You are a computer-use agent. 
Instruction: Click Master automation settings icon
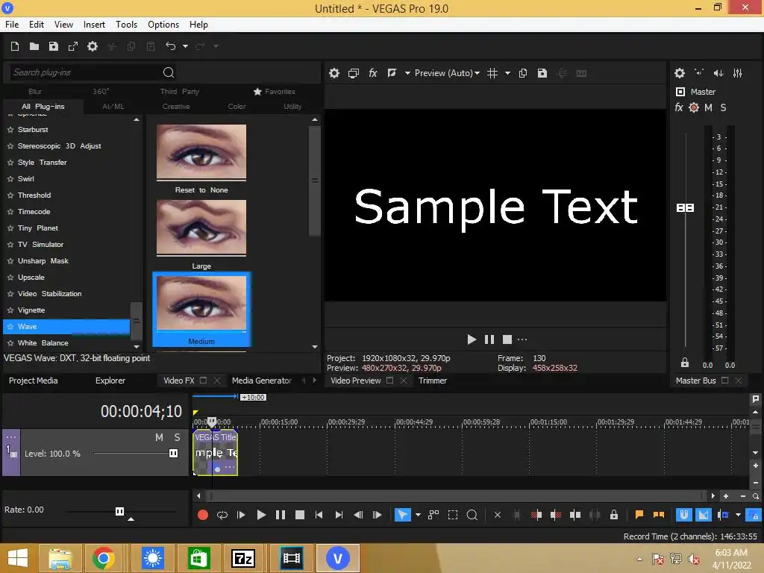click(695, 107)
